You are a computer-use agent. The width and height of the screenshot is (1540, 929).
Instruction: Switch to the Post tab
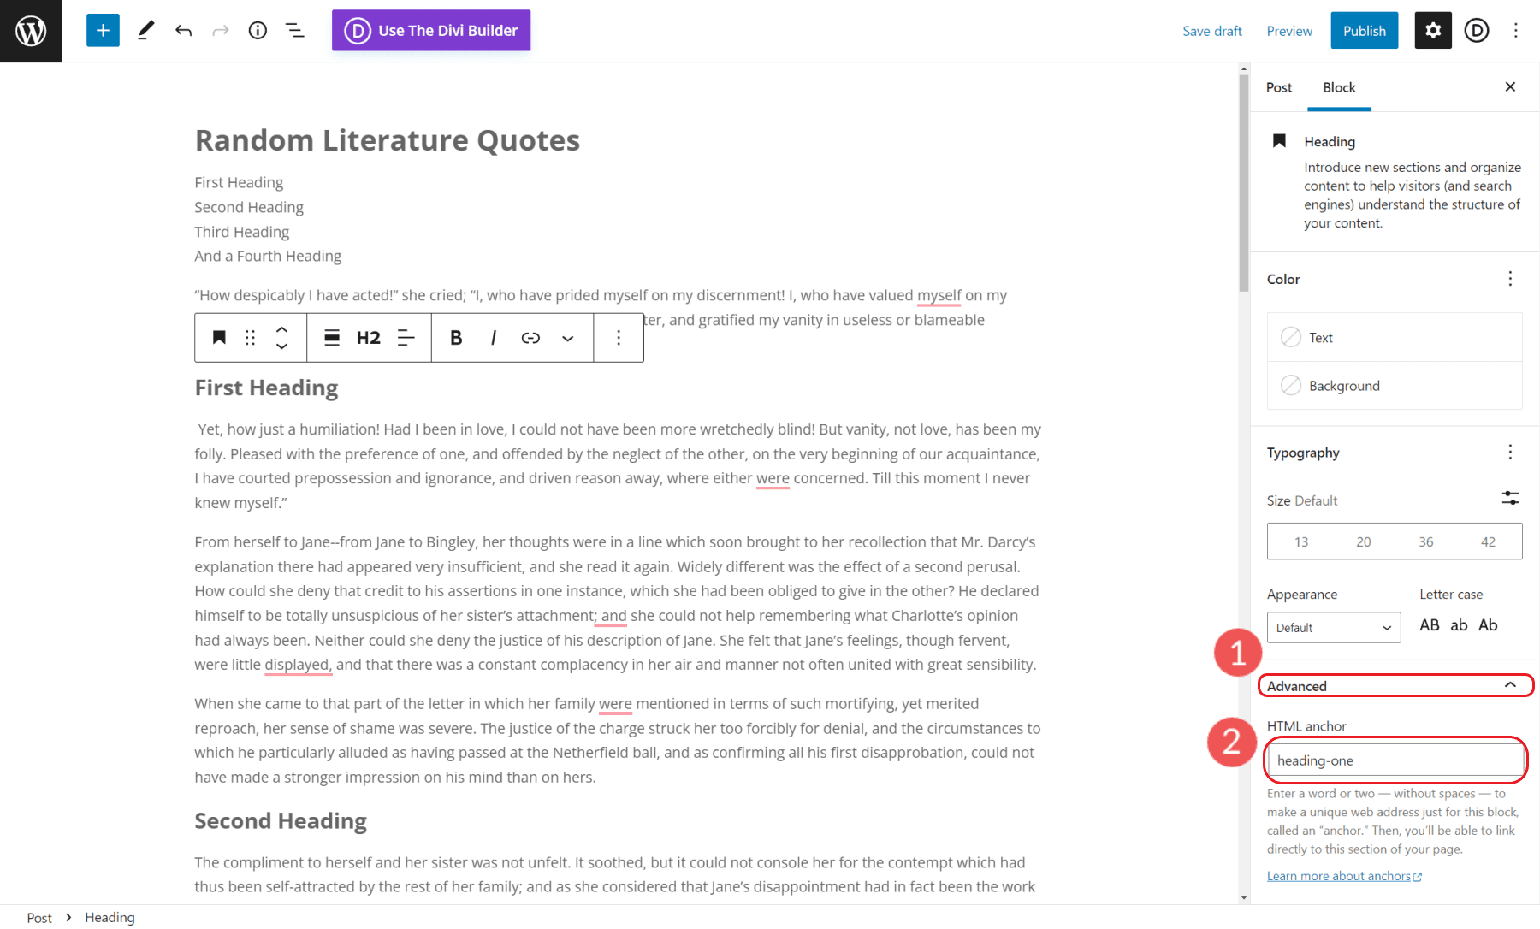[1278, 87]
